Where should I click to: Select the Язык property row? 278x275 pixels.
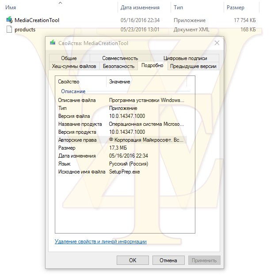[122, 164]
